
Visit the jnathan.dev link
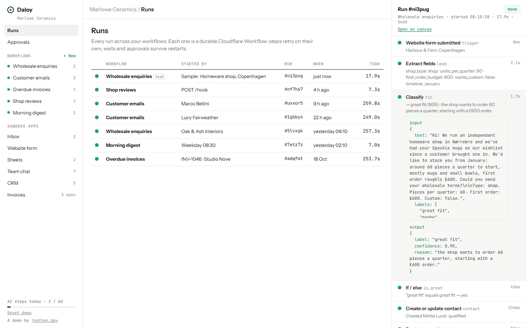[45, 321]
